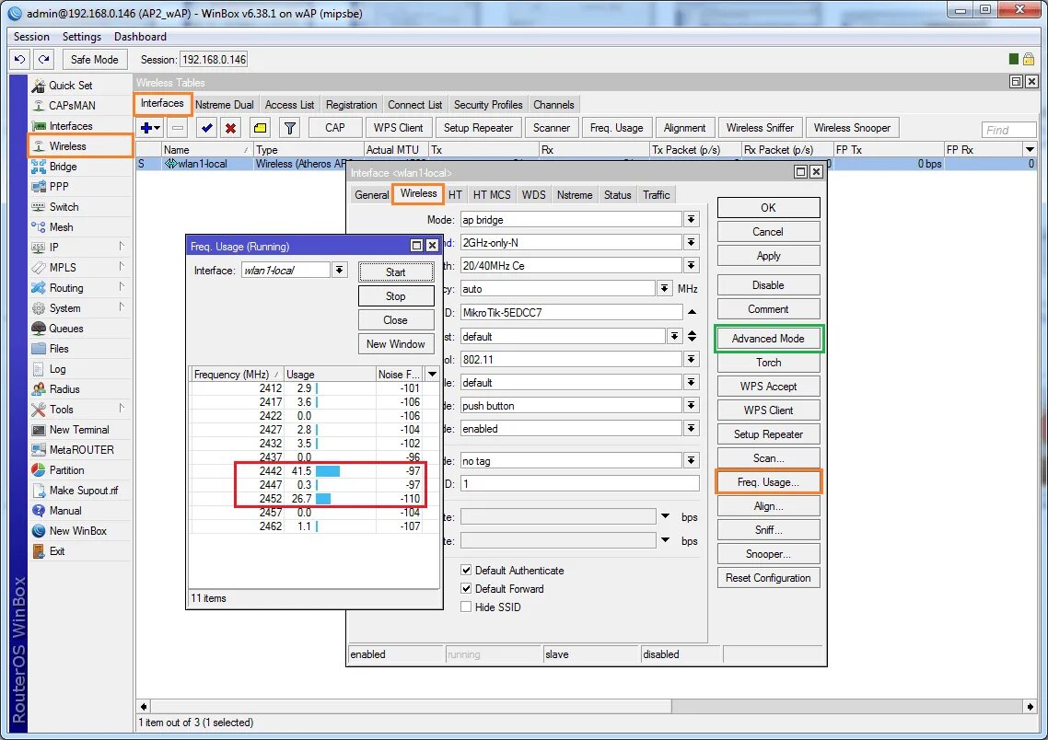Screen dimensions: 1048x740
Task: Open CAPsMAN sidebar entry
Action: (72, 106)
